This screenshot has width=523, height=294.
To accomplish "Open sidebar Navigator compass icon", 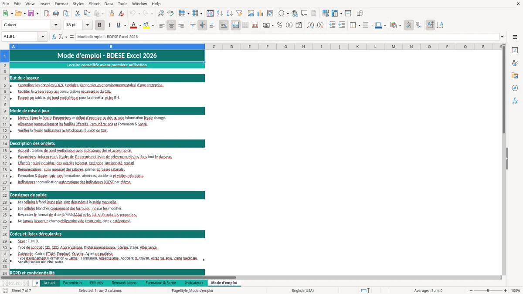I will click(515, 88).
